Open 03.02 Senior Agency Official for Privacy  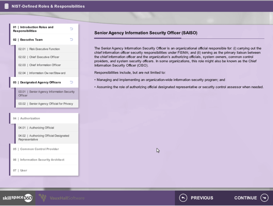pos(45,104)
